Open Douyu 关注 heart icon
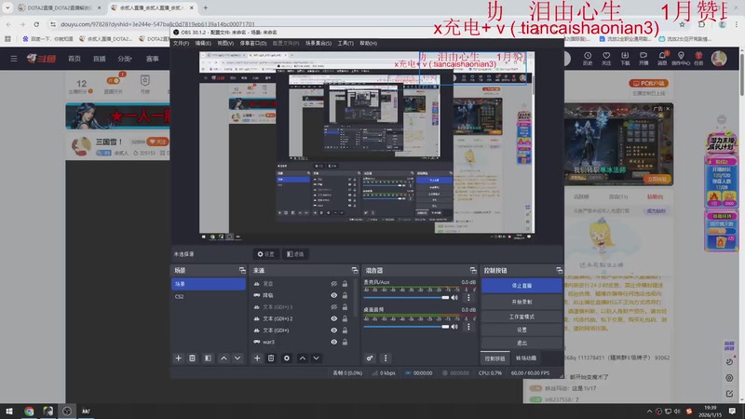The width and height of the screenshot is (745, 419). click(x=606, y=59)
